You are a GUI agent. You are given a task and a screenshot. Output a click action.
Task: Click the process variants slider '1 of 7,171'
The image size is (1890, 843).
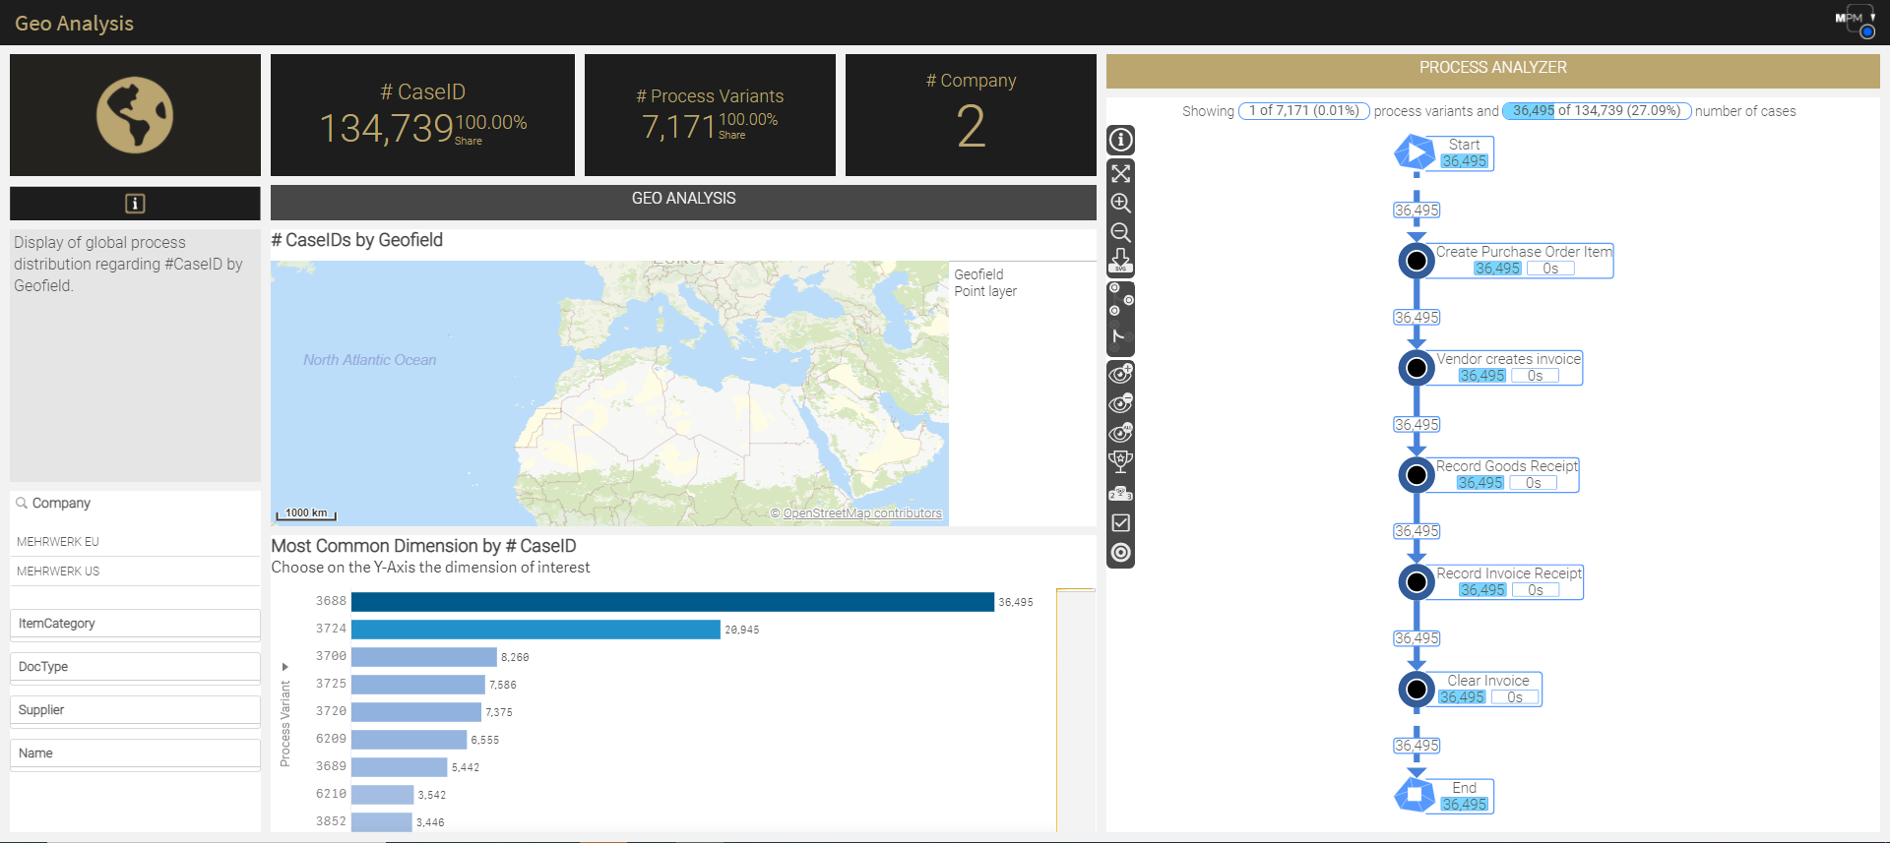(x=1304, y=111)
